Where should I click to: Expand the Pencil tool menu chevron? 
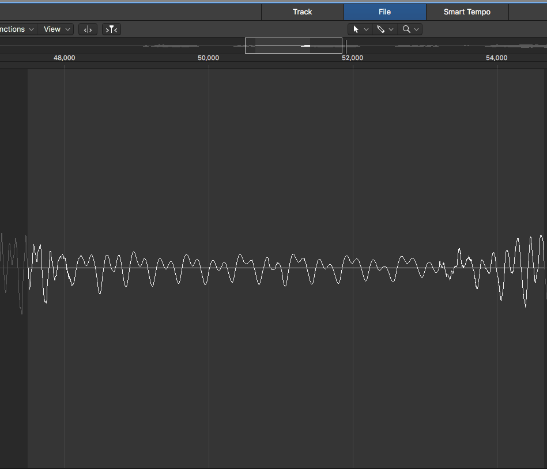click(391, 29)
